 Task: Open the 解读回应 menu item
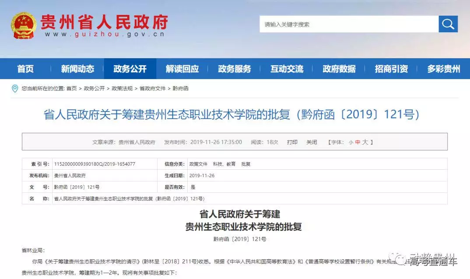coord(182,69)
